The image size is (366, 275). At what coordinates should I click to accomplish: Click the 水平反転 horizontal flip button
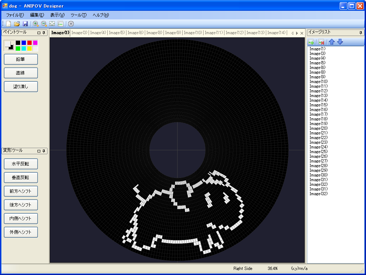[x=21, y=164]
